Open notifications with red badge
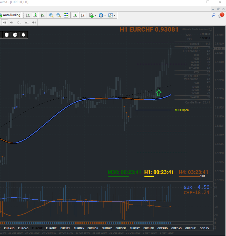226x236 pixels. (221, 15)
